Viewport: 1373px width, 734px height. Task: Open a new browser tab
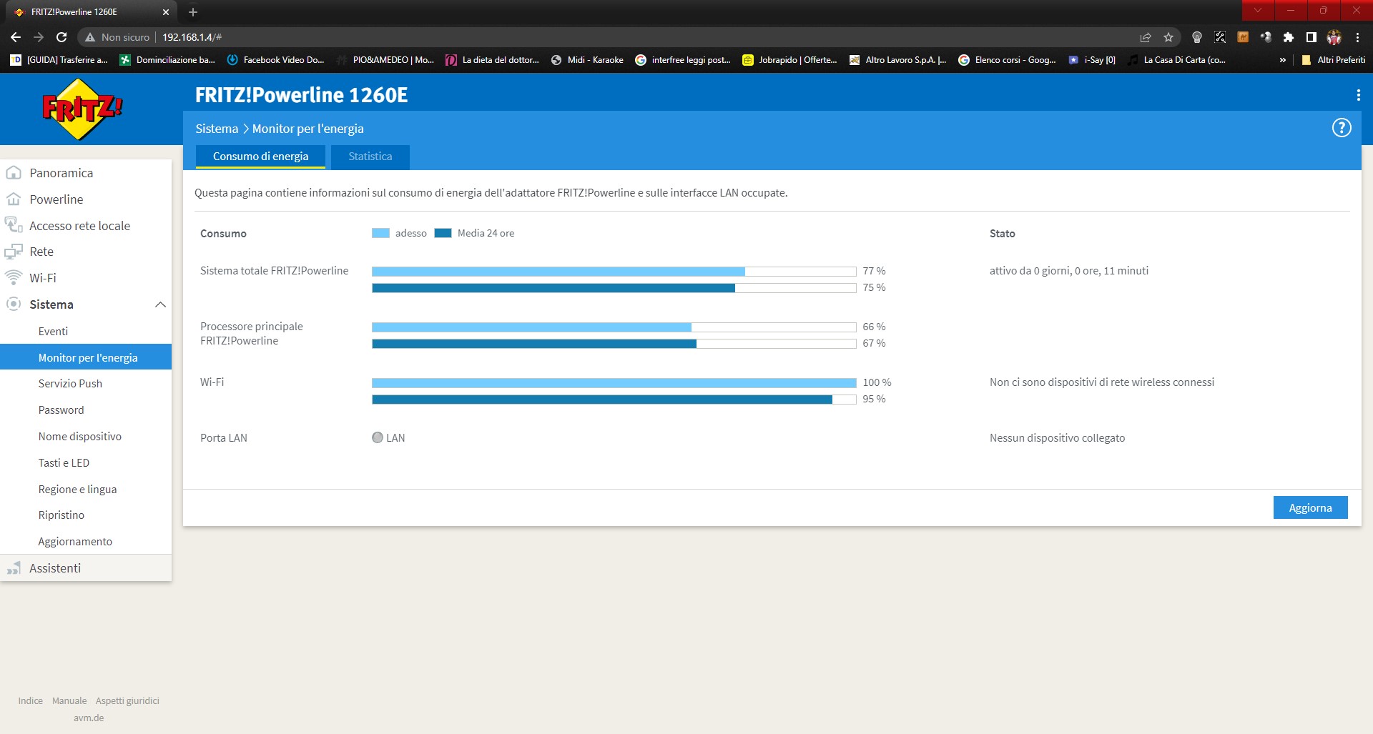coord(193,12)
